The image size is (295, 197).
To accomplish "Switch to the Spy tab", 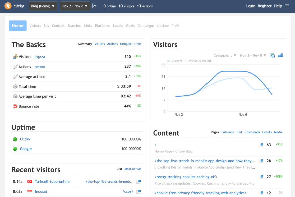I will (x=46, y=26).
